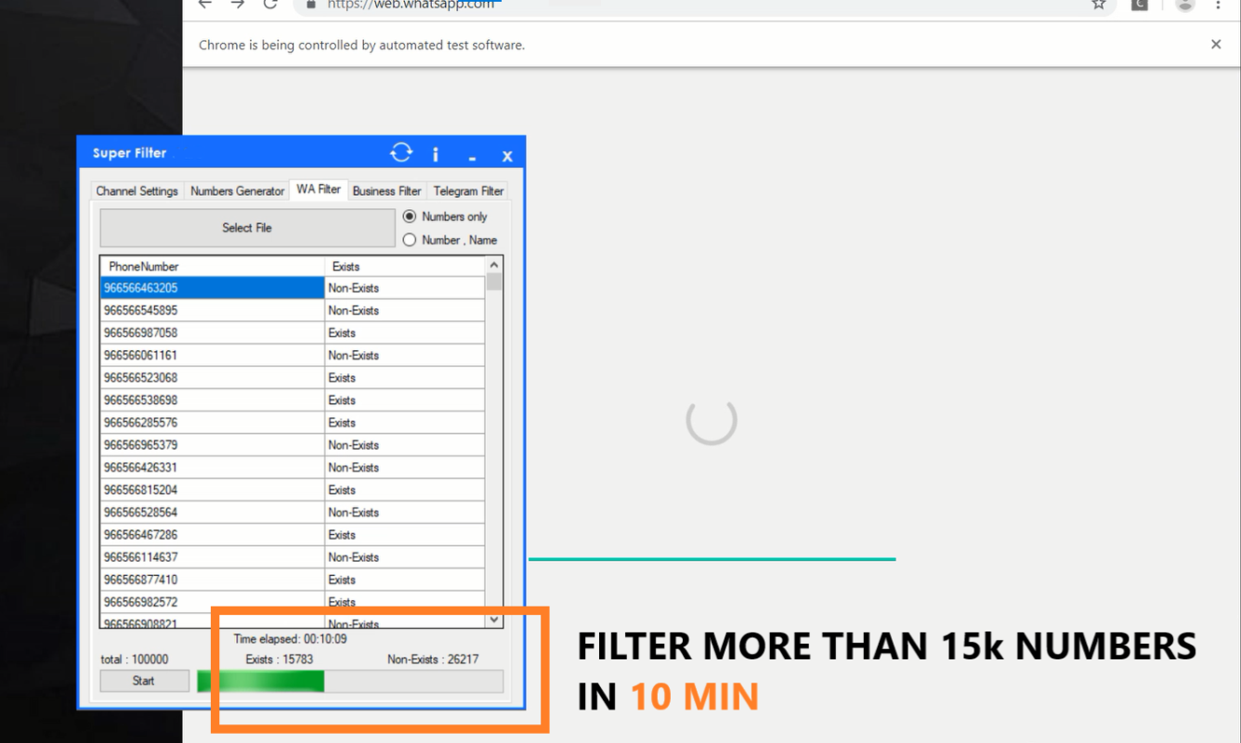
Task: Select row 966566982572
Action: coord(293,602)
